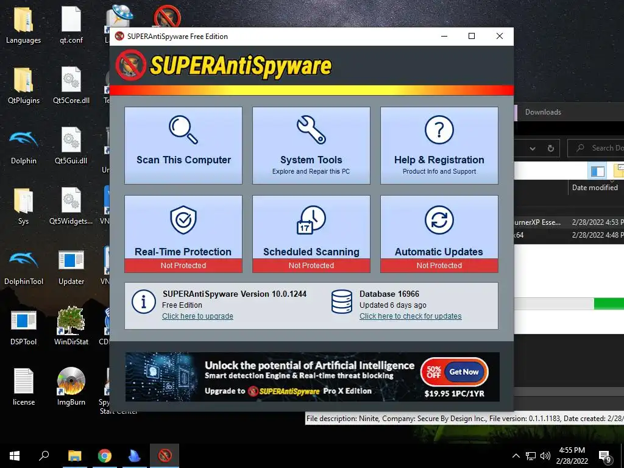Click SUPERAntiSpyware taskbar button
The image size is (624, 468).
click(x=165, y=456)
